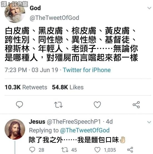Viewport: 153px width, 154px height.
Task: Like God's main tweet with heart
Action: coord(97,105)
